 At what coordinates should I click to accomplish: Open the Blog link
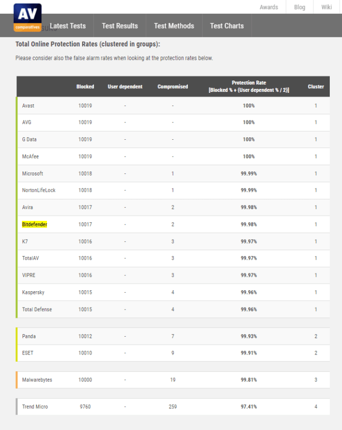point(300,7)
